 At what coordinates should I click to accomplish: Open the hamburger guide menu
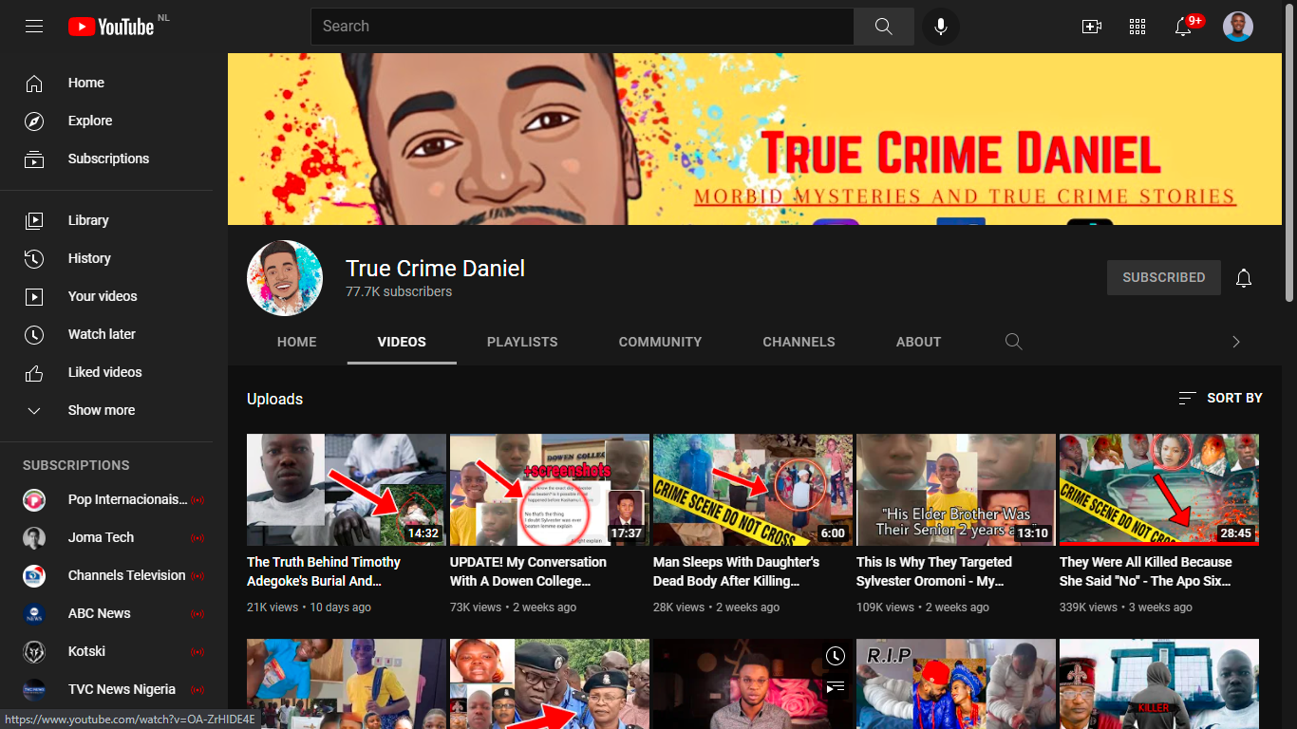(34, 27)
